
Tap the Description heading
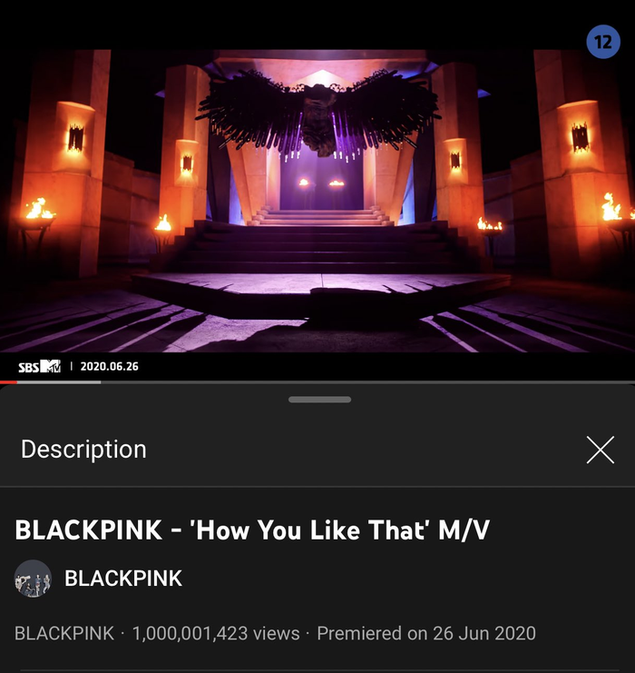(83, 450)
